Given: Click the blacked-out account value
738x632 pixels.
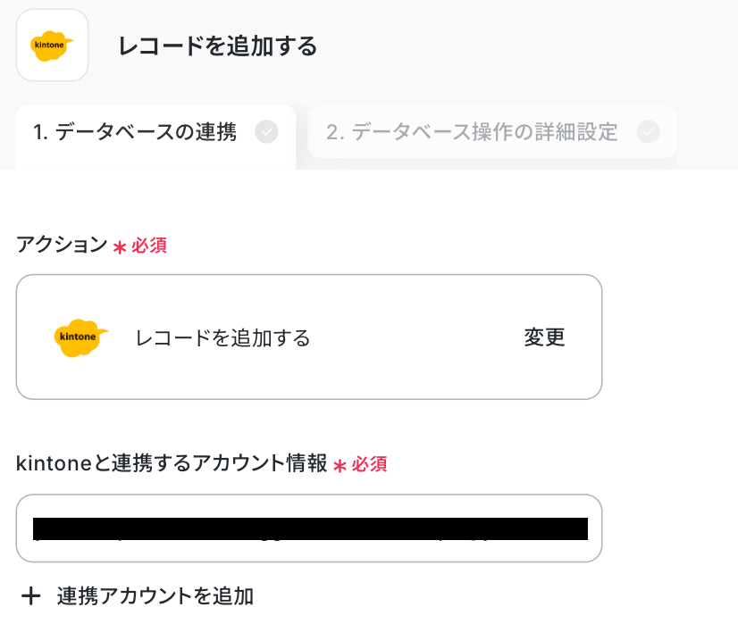Looking at the screenshot, I should point(310,528).
